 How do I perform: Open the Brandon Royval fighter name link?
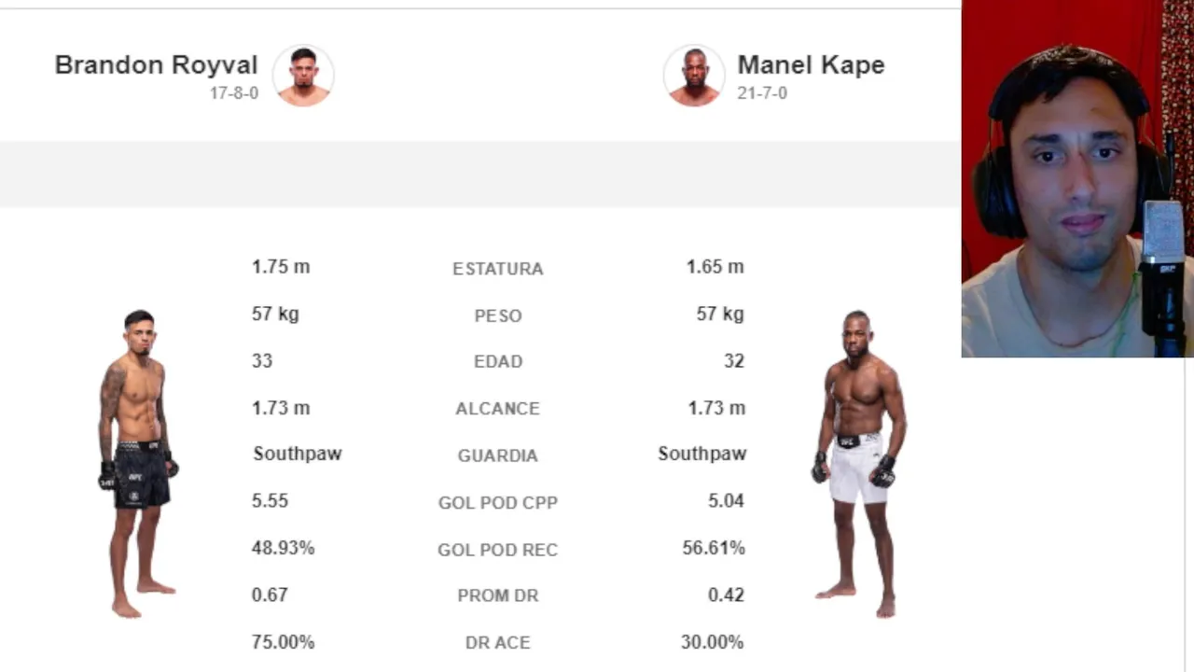pos(156,65)
